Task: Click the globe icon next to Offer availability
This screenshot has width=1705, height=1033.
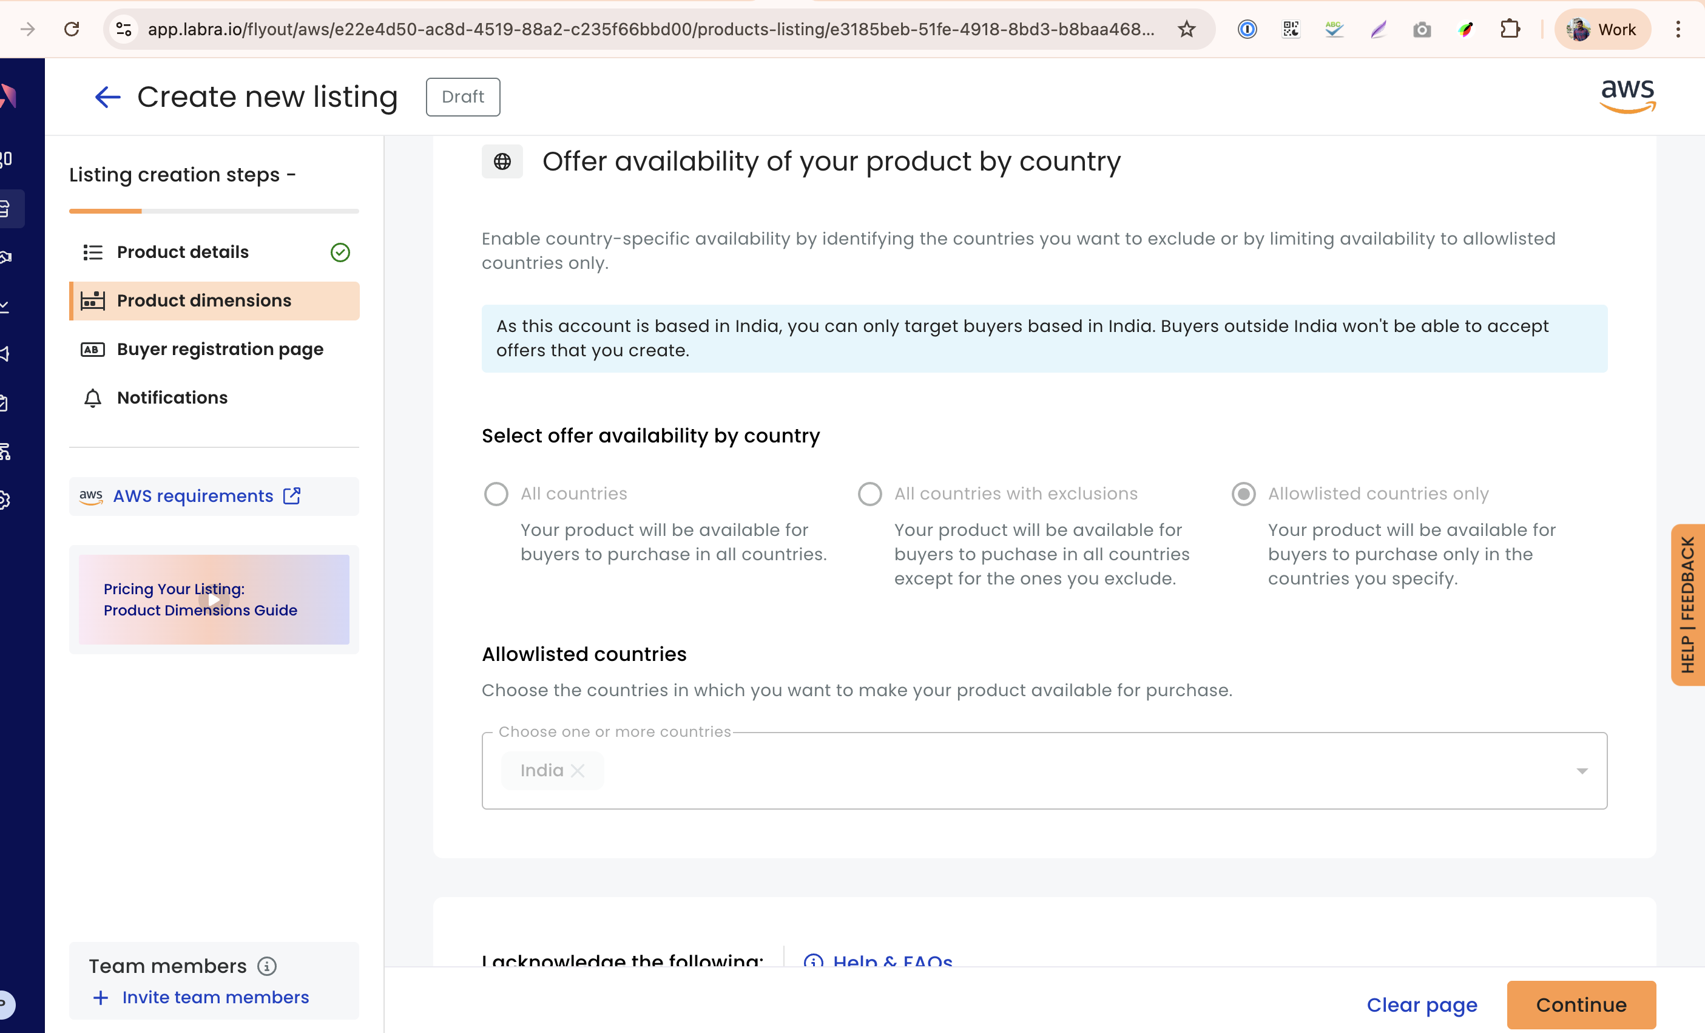Action: pyautogui.click(x=502, y=161)
